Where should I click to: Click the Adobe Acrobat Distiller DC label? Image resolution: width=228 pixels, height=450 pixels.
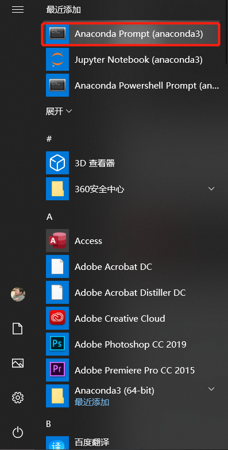[x=130, y=293]
